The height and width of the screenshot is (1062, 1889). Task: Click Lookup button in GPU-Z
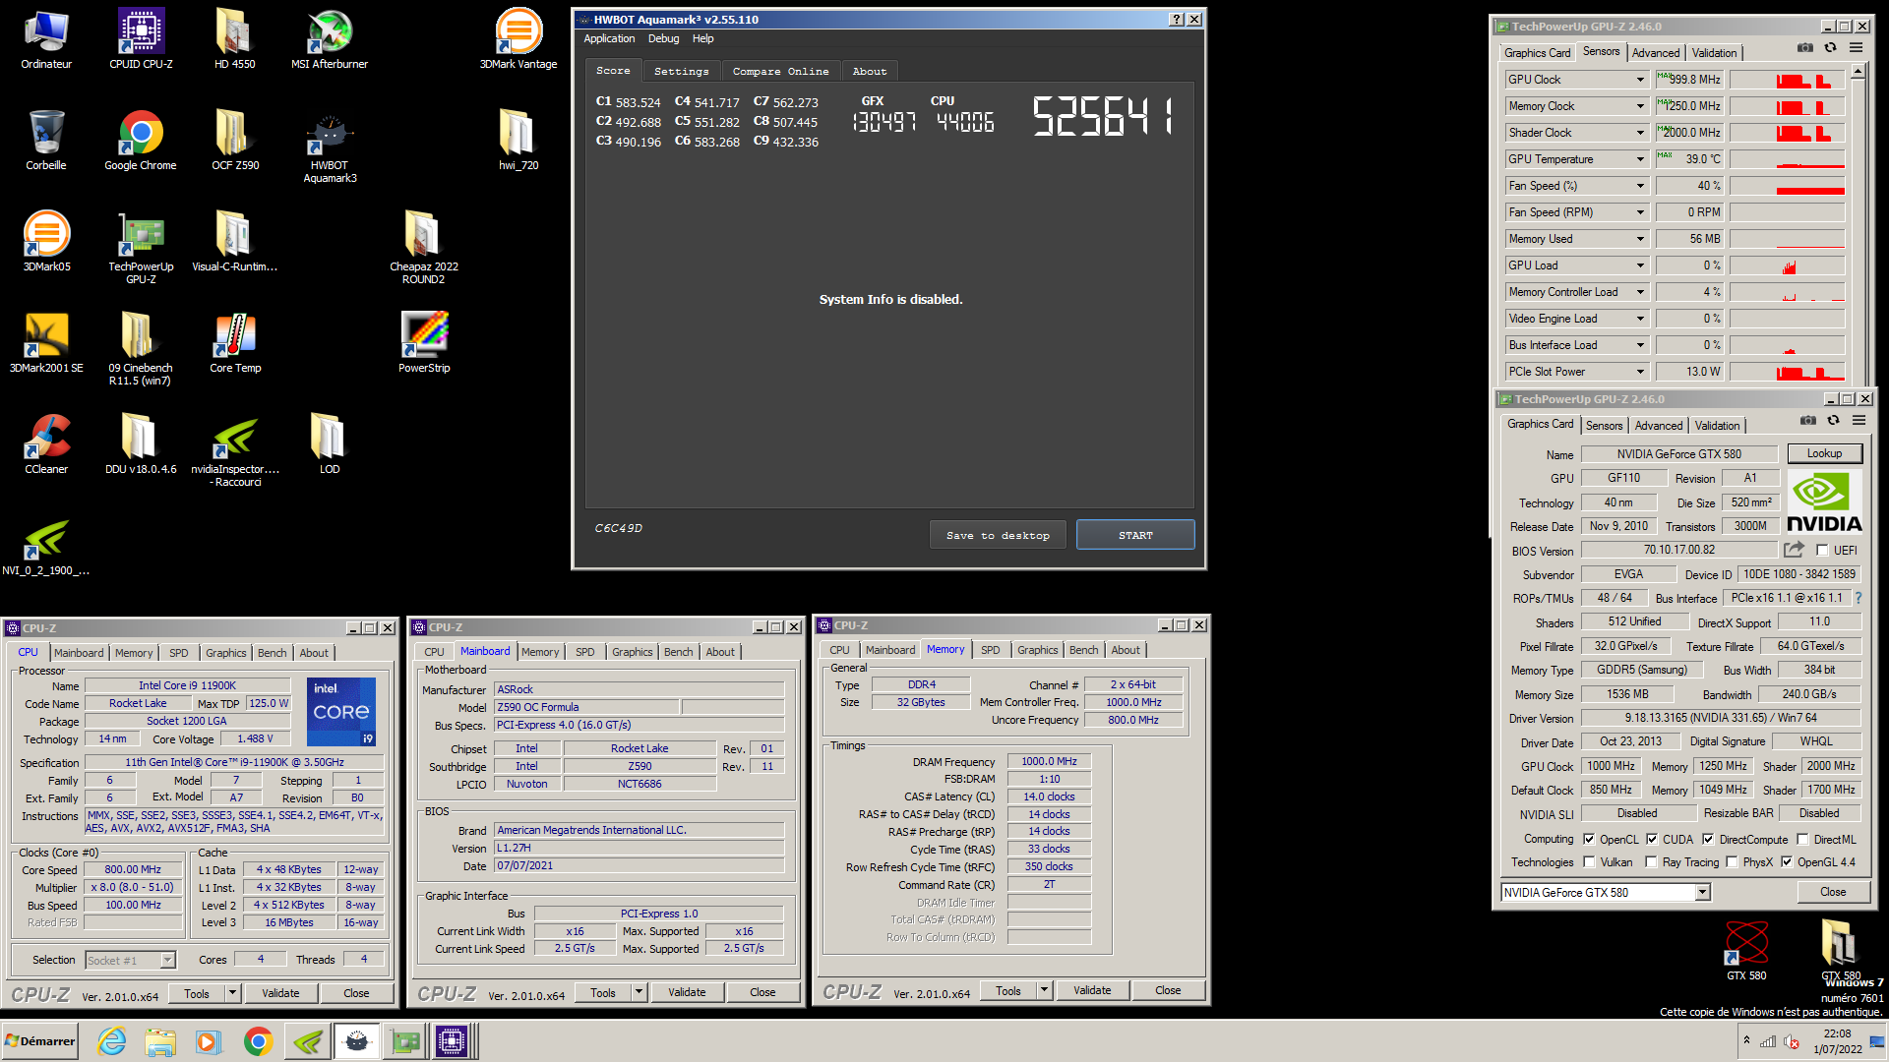1823,453
